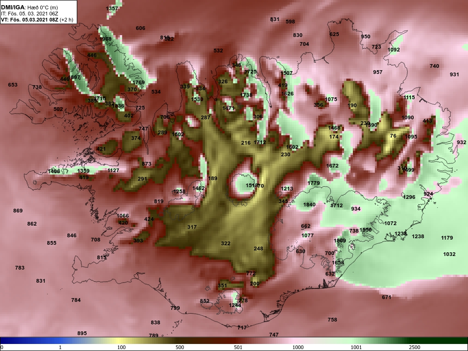The width and height of the screenshot is (468, 351).
Task: Select the 1092 value in the northeast
Action: [394, 50]
